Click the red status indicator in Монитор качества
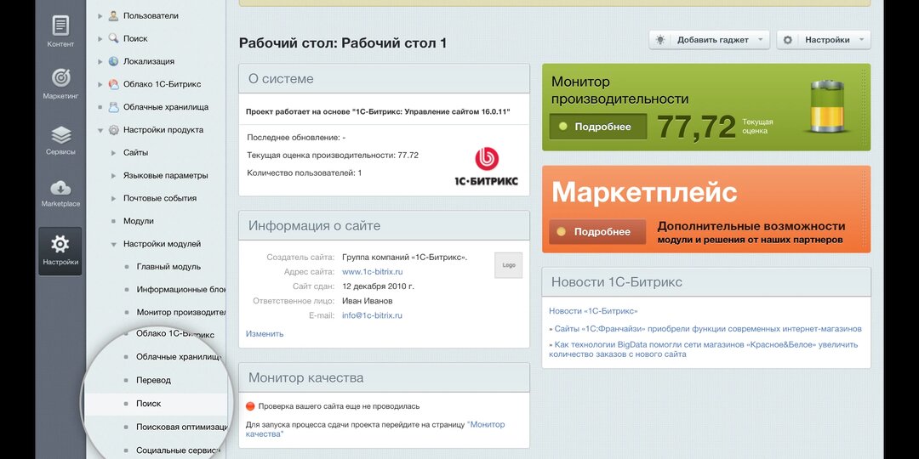This screenshot has width=919, height=459. coord(250,406)
